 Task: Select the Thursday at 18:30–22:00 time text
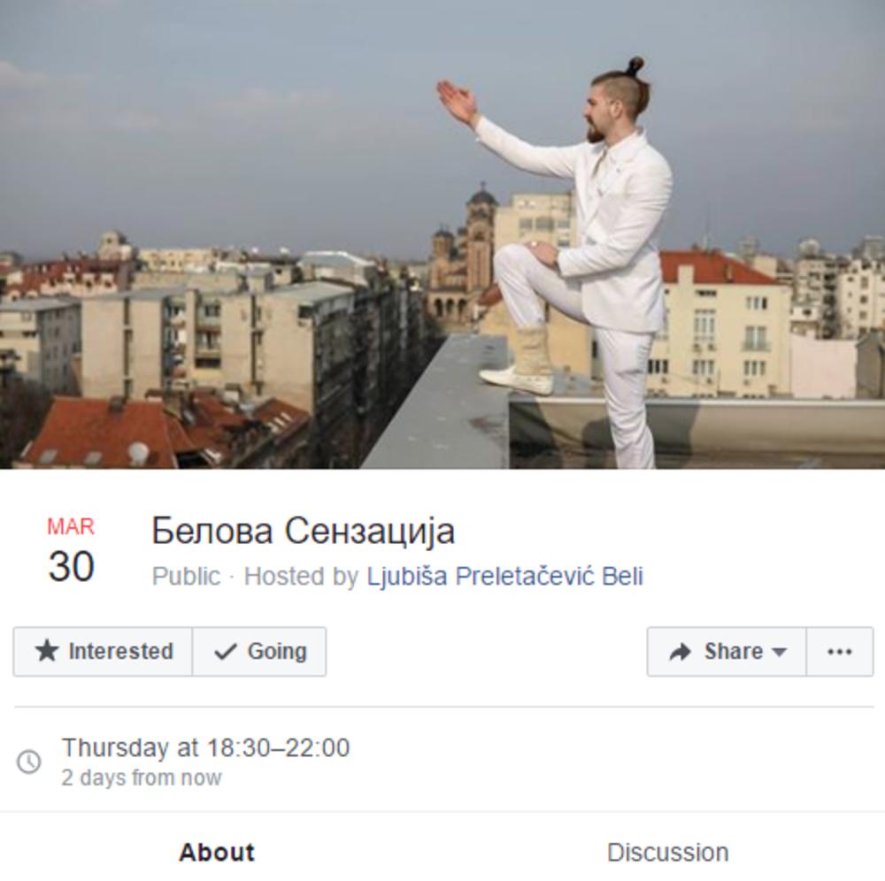[205, 748]
